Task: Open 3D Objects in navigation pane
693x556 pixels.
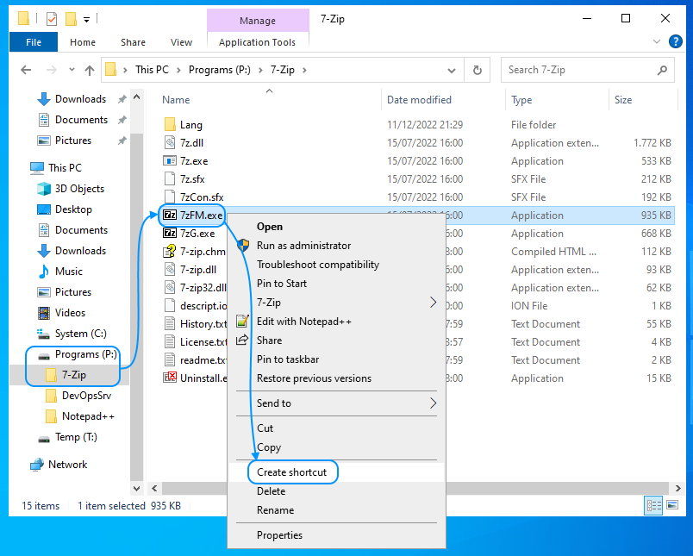Action: point(79,188)
